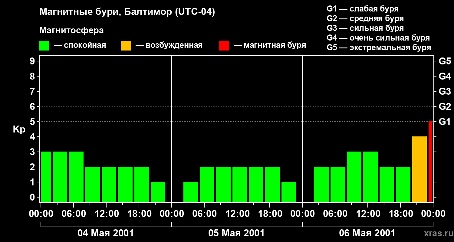Click the line 'G3 — сильная буря'

[x=365, y=28]
